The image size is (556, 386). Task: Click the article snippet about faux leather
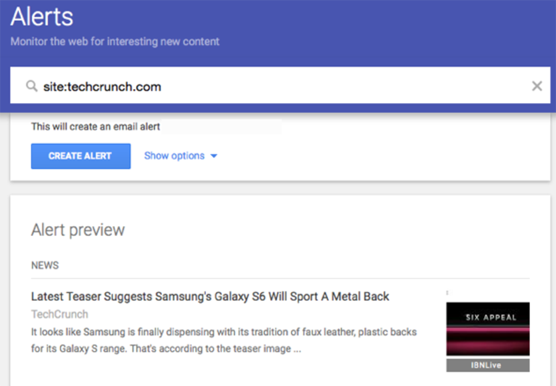[224, 340]
